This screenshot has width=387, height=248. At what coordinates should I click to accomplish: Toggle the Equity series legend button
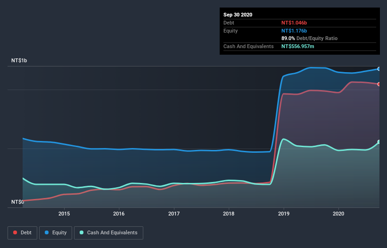[x=56, y=233]
